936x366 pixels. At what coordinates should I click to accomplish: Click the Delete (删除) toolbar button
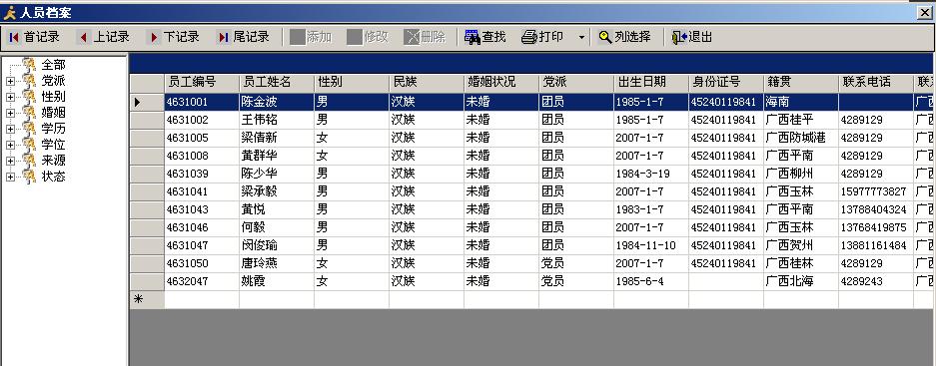[x=425, y=37]
